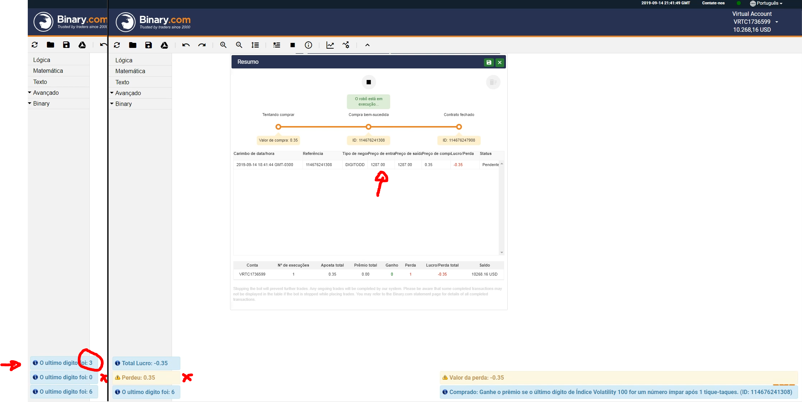
Task: Click the info circle icon in toolbar
Action: pyautogui.click(x=308, y=45)
